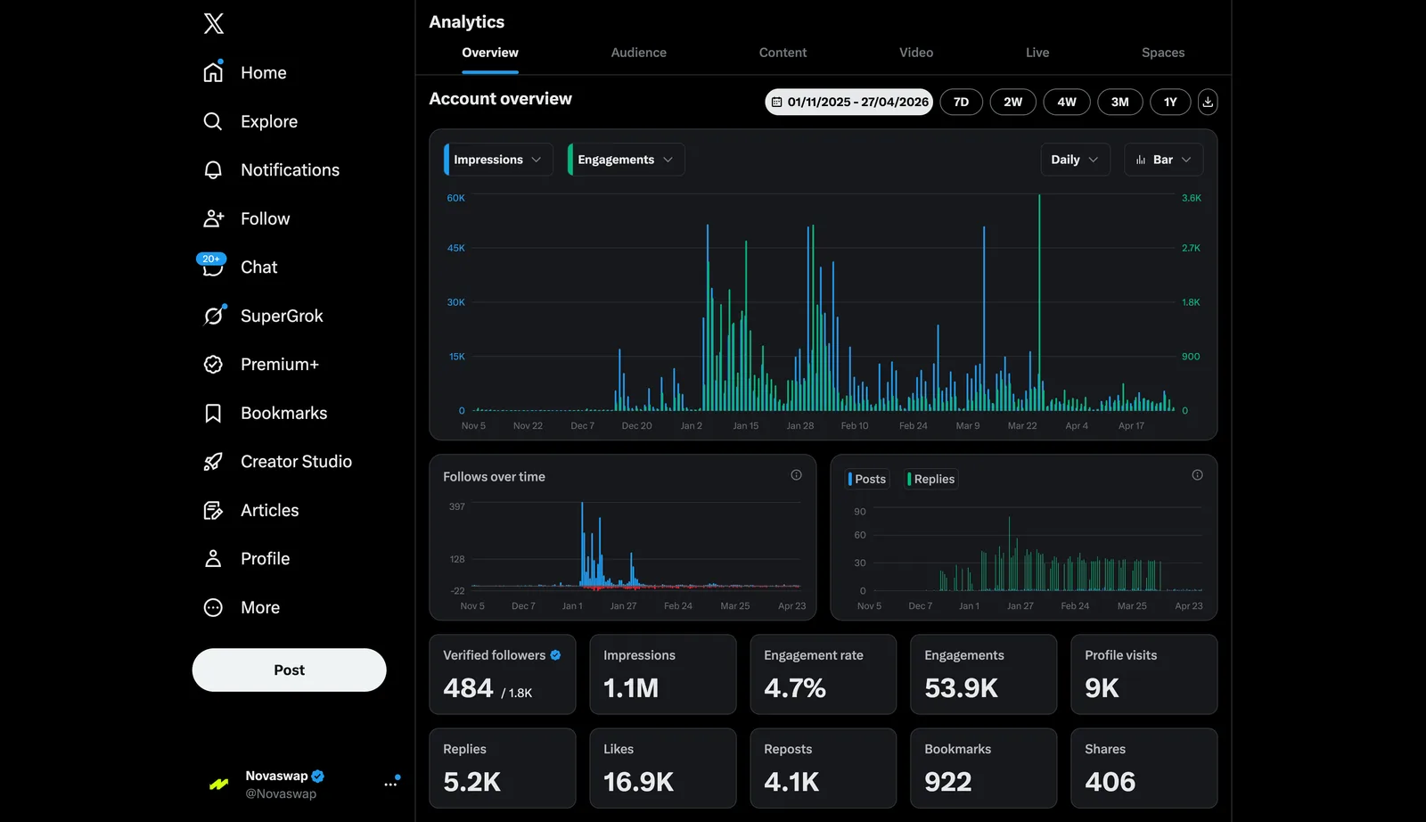Click the Premium+ badge icon

coord(213,364)
